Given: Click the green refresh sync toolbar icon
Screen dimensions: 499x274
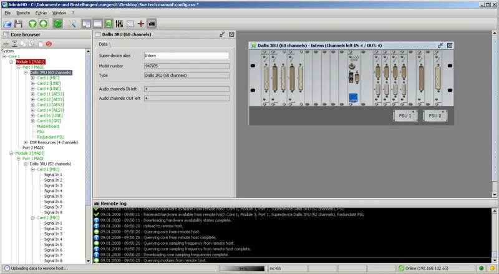Looking at the screenshot, I should click(57, 24).
